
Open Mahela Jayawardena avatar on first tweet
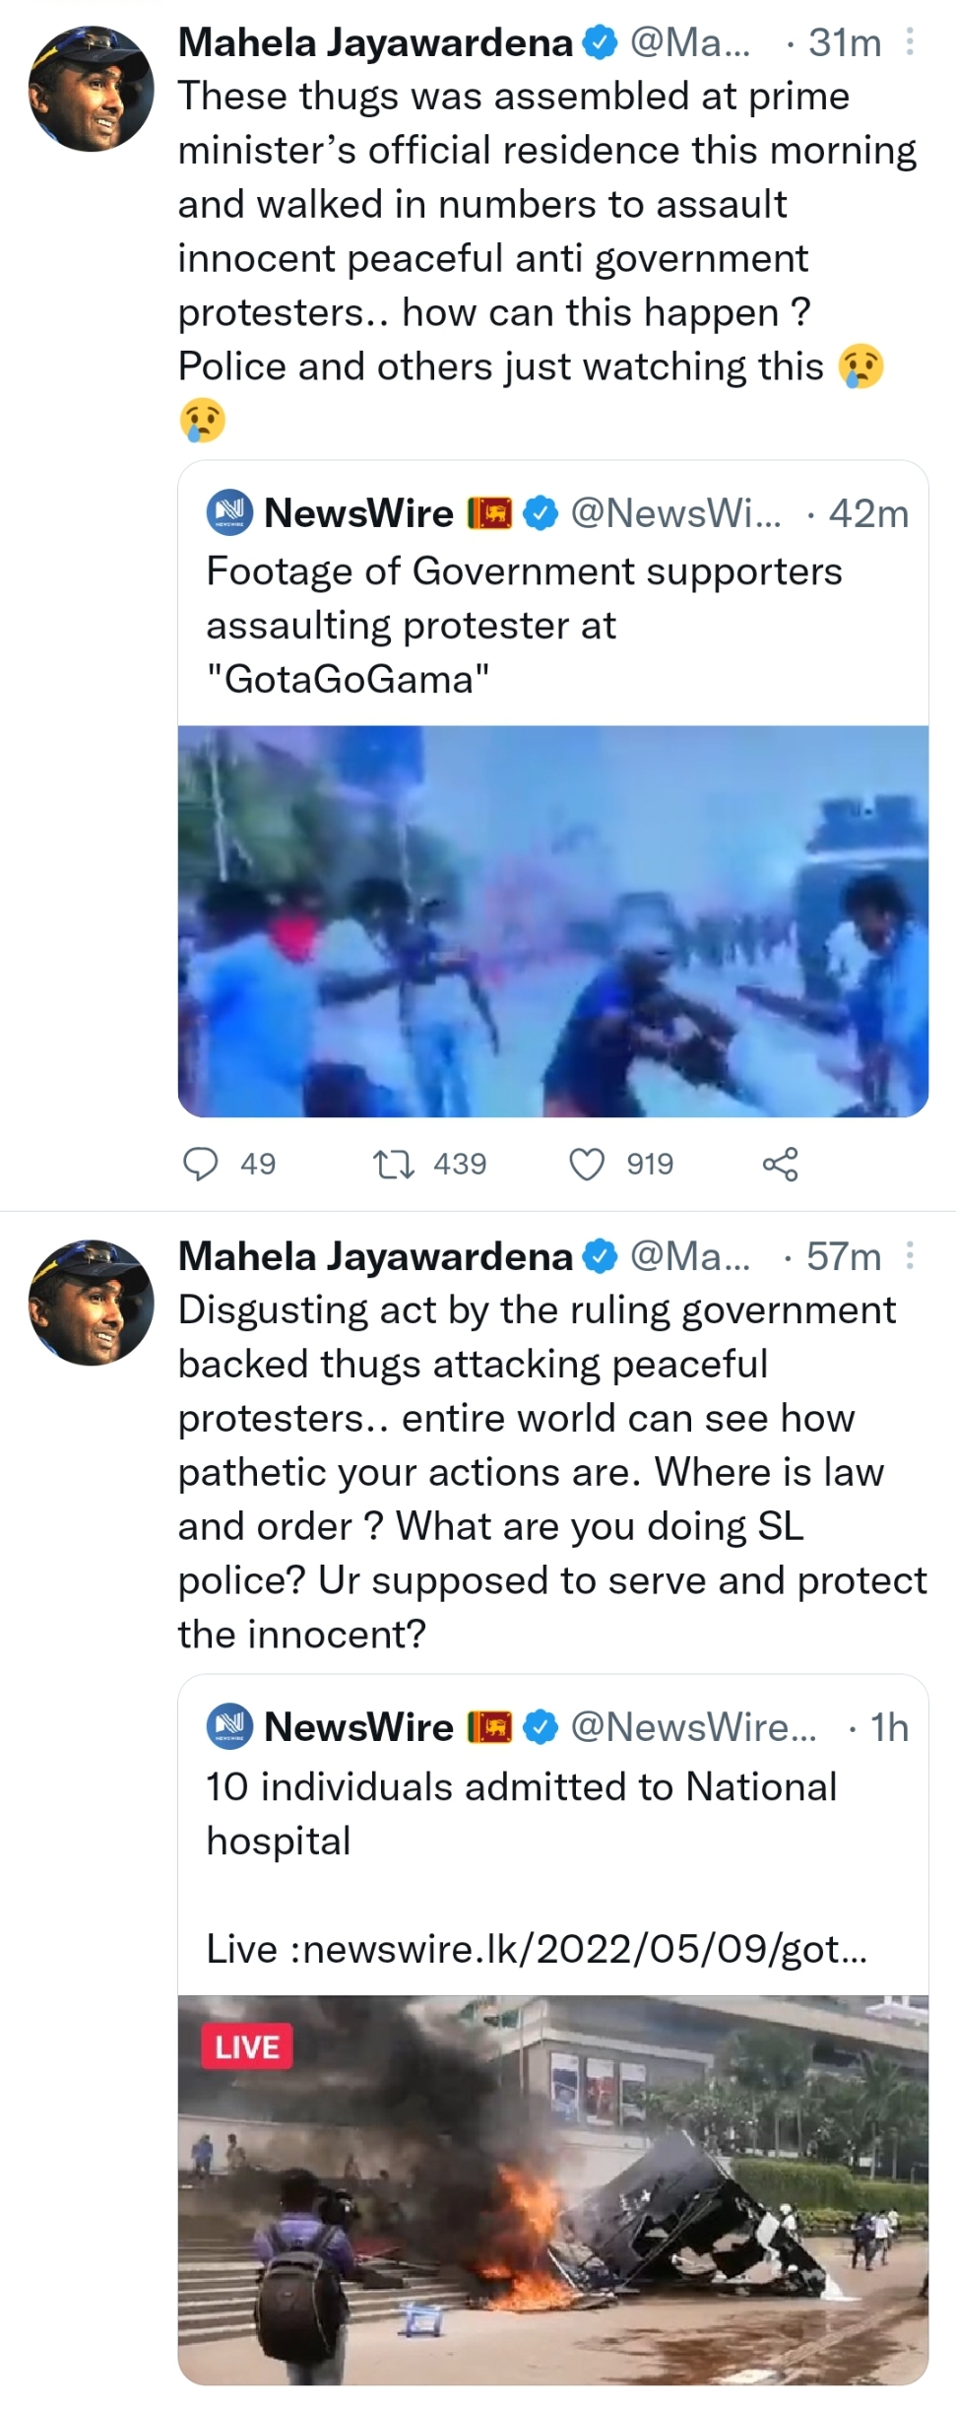tap(91, 88)
